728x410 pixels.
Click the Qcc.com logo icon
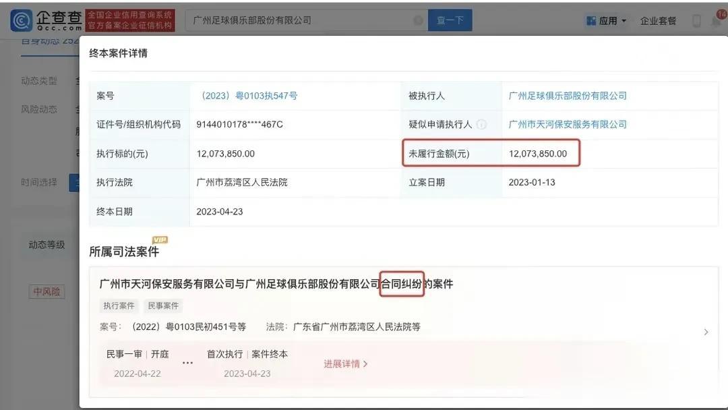click(22, 20)
